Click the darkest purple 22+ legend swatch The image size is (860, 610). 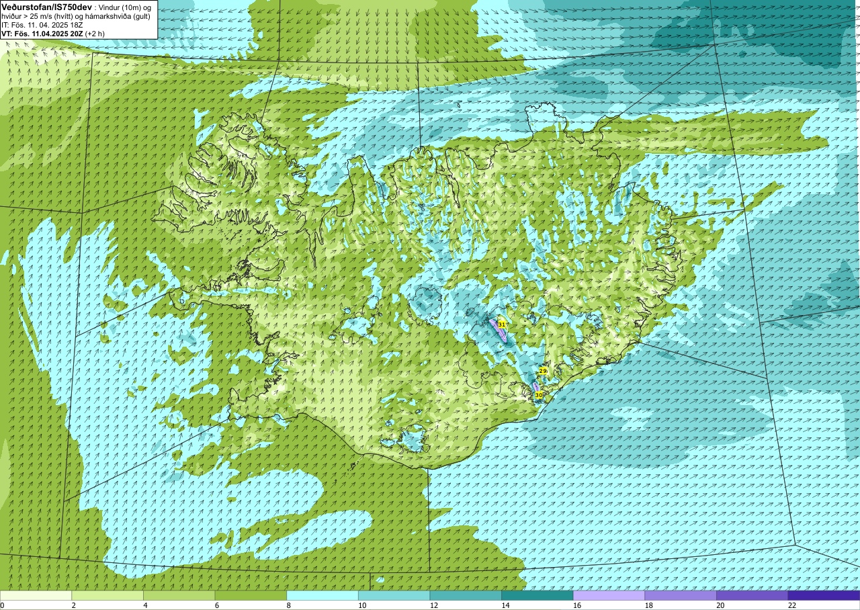(x=824, y=595)
